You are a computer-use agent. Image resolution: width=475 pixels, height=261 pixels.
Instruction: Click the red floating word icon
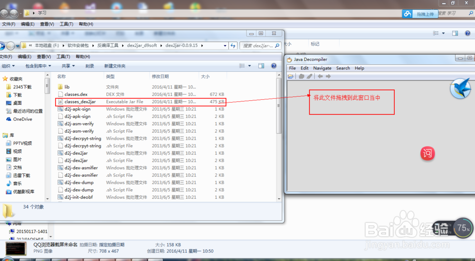pyautogui.click(x=427, y=154)
